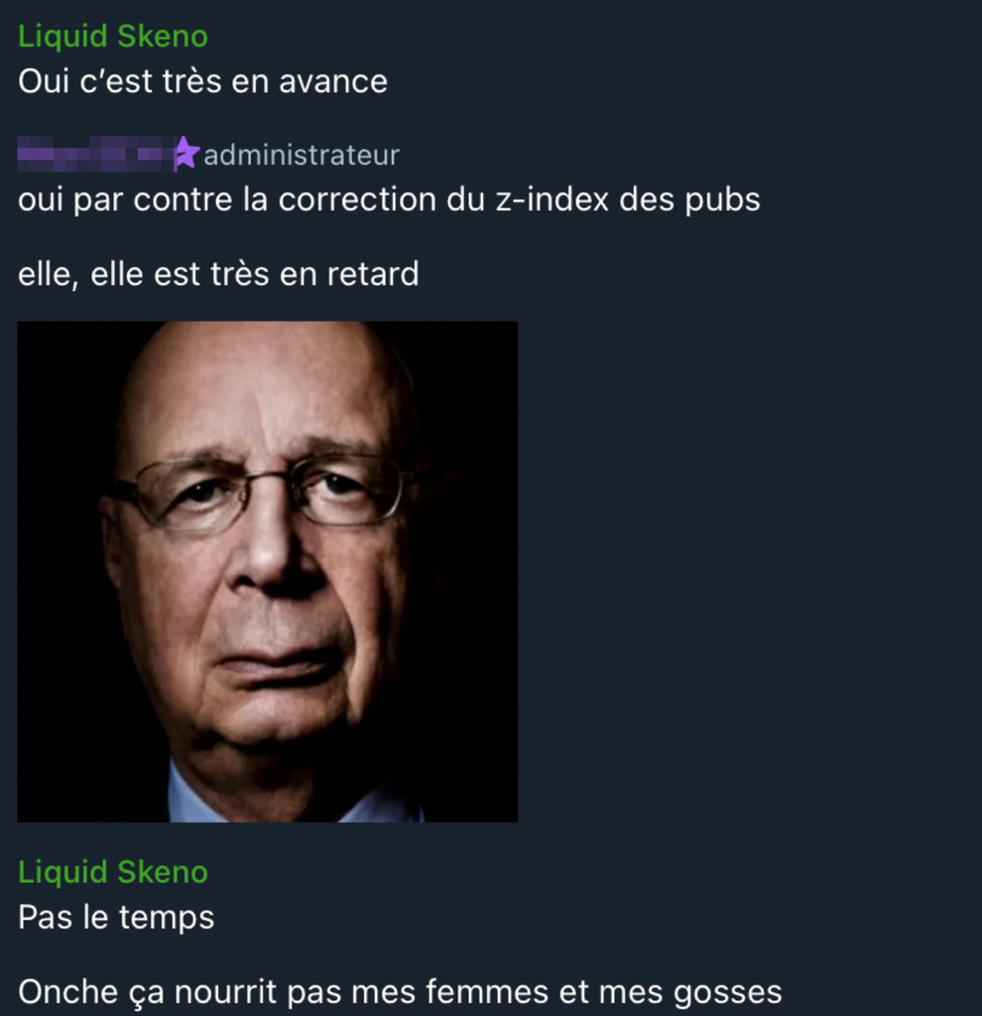Open Liquid Skeno's profile from top message

[x=113, y=37]
